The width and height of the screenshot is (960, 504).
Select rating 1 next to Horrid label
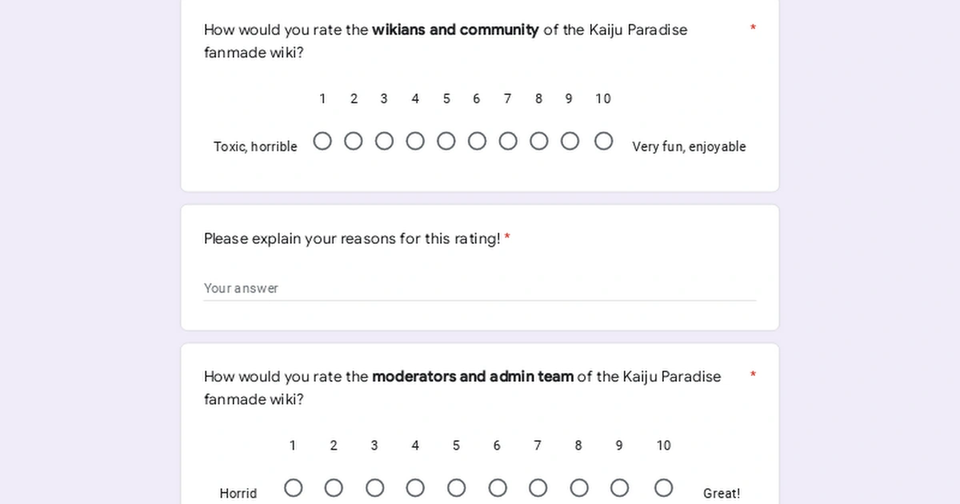[293, 487]
